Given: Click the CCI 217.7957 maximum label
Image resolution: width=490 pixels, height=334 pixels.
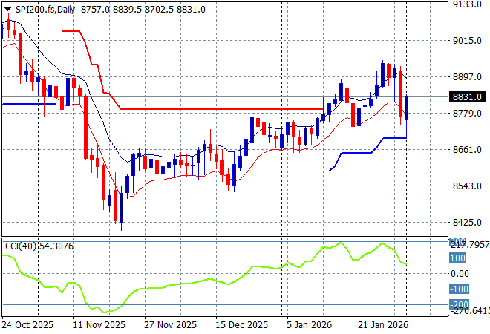Looking at the screenshot, I should tap(470, 245).
